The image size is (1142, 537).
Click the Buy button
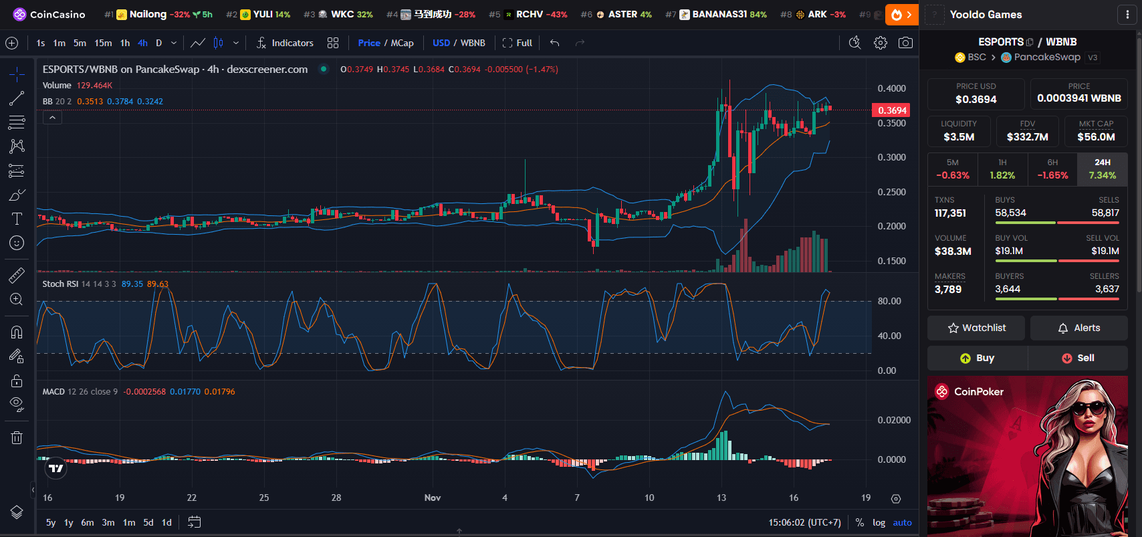coord(977,358)
